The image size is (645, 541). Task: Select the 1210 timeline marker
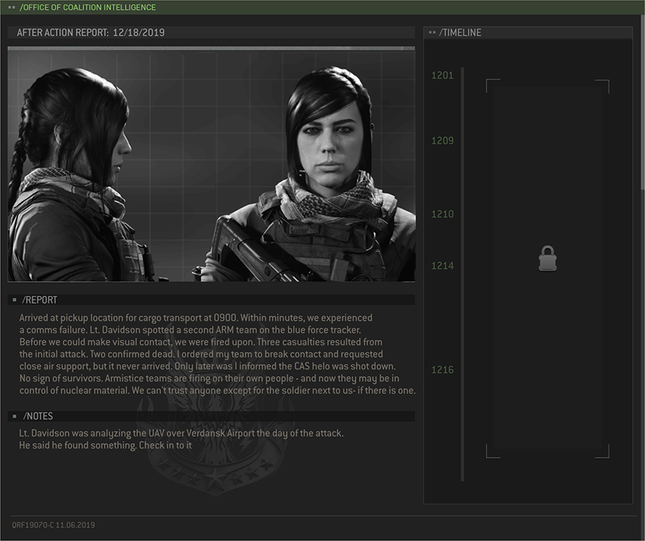tap(442, 214)
